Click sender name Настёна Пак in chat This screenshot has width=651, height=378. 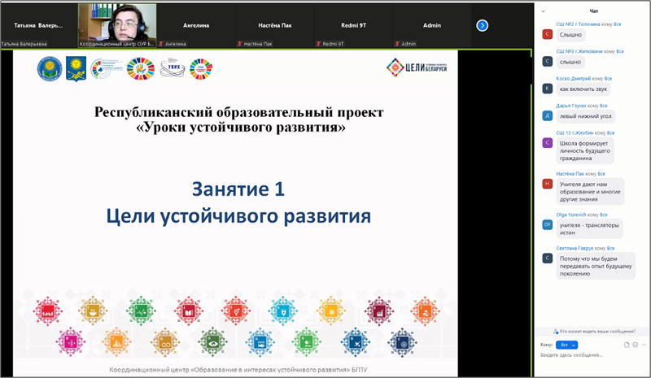pyautogui.click(x=570, y=174)
